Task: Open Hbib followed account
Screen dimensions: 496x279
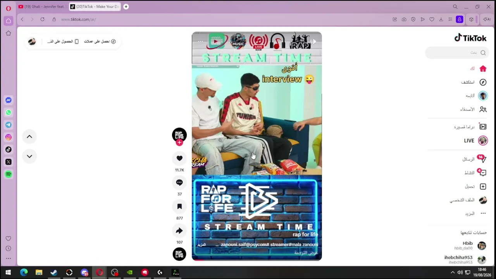Action: [x=470, y=245]
